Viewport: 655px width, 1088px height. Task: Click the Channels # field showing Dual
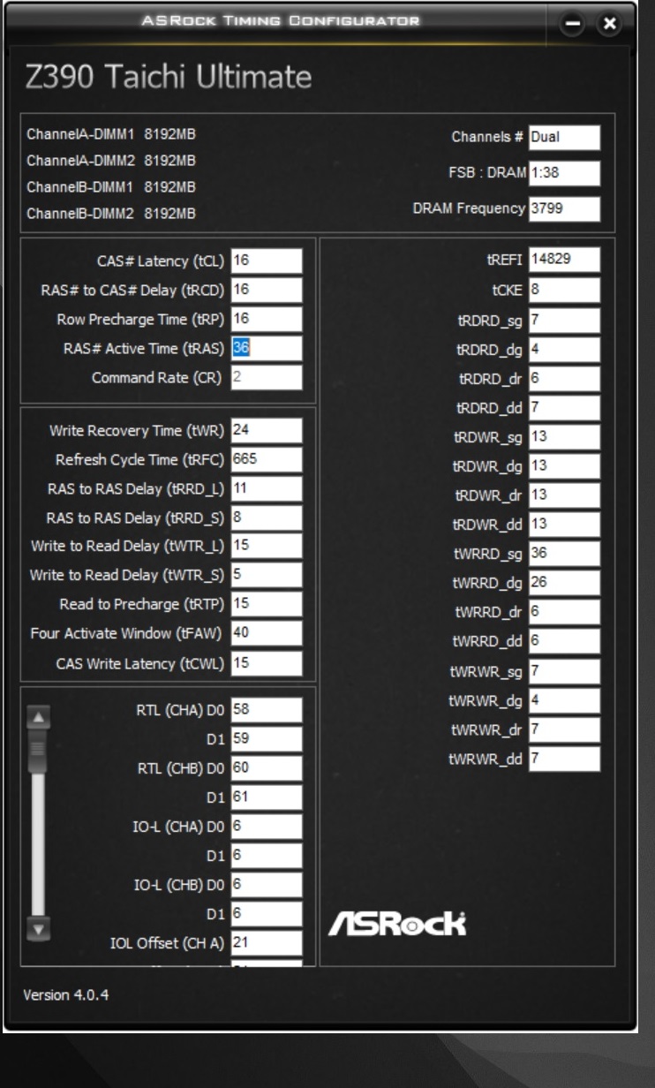tap(565, 138)
